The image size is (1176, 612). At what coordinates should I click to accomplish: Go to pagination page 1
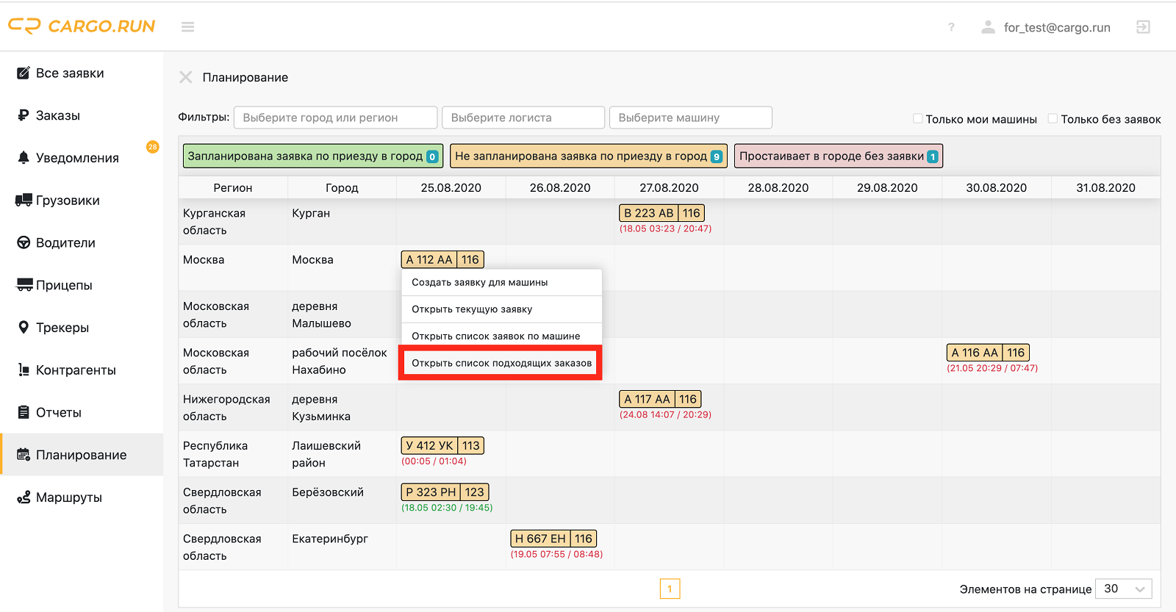[670, 588]
